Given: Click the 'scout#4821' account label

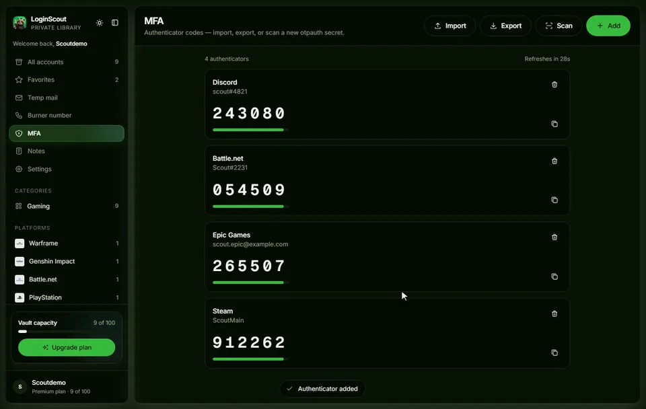Looking at the screenshot, I should coord(230,91).
